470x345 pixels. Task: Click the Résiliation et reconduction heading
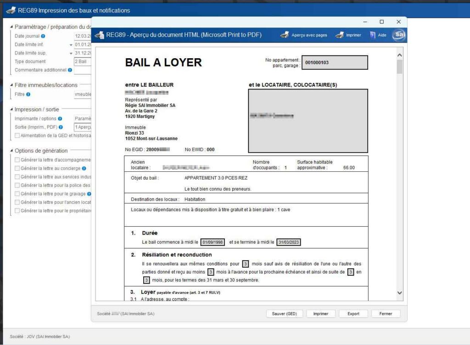click(x=177, y=255)
